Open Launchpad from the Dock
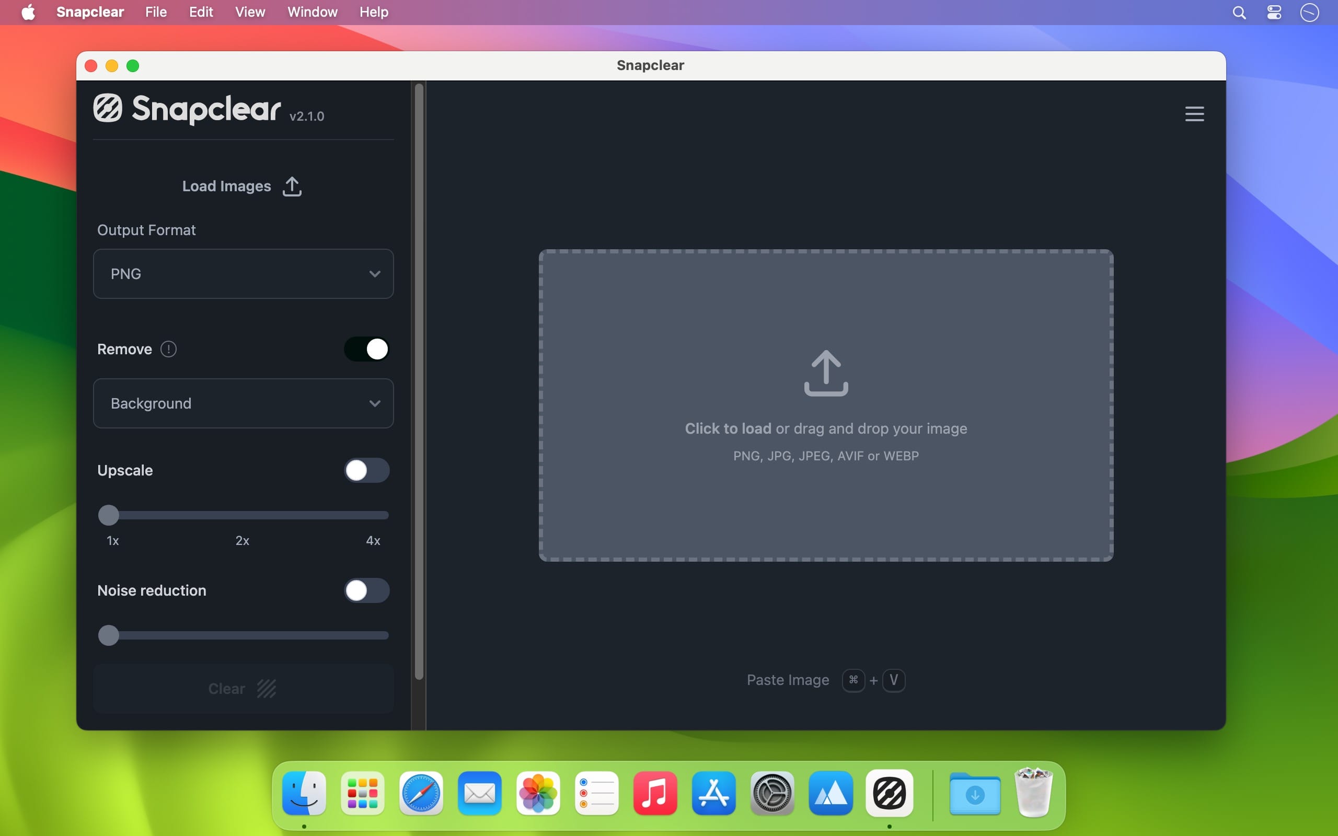Screen dimensions: 1338x836 click(363, 794)
